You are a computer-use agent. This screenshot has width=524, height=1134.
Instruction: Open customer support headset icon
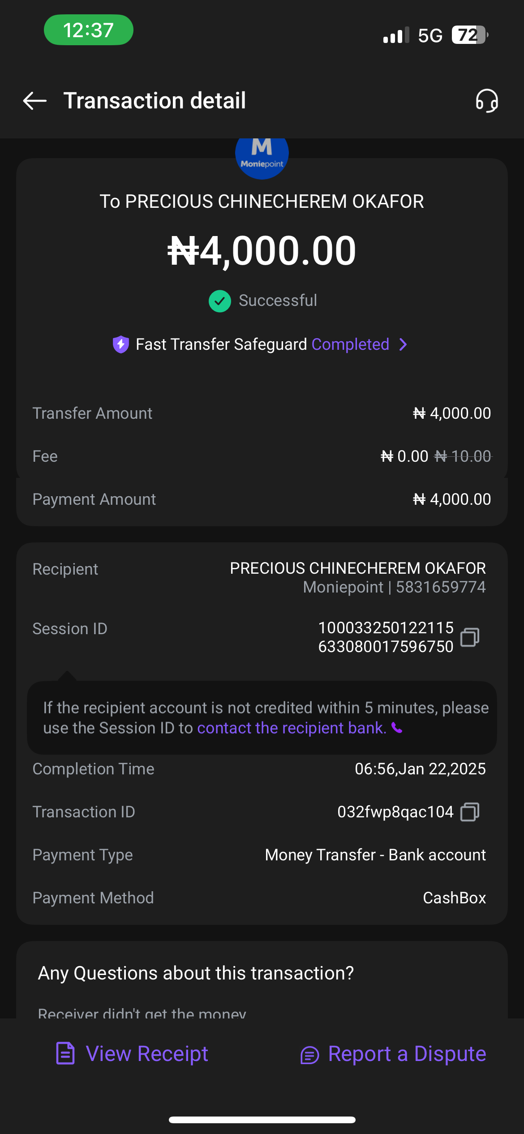[x=487, y=101]
